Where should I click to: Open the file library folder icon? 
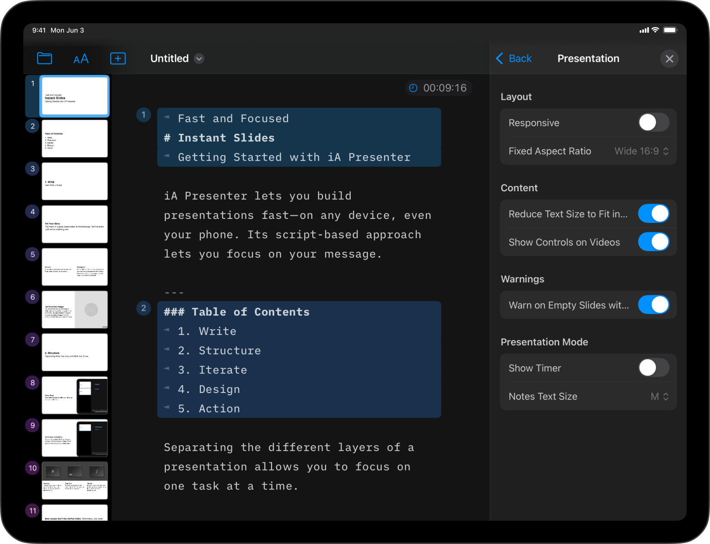pyautogui.click(x=44, y=58)
